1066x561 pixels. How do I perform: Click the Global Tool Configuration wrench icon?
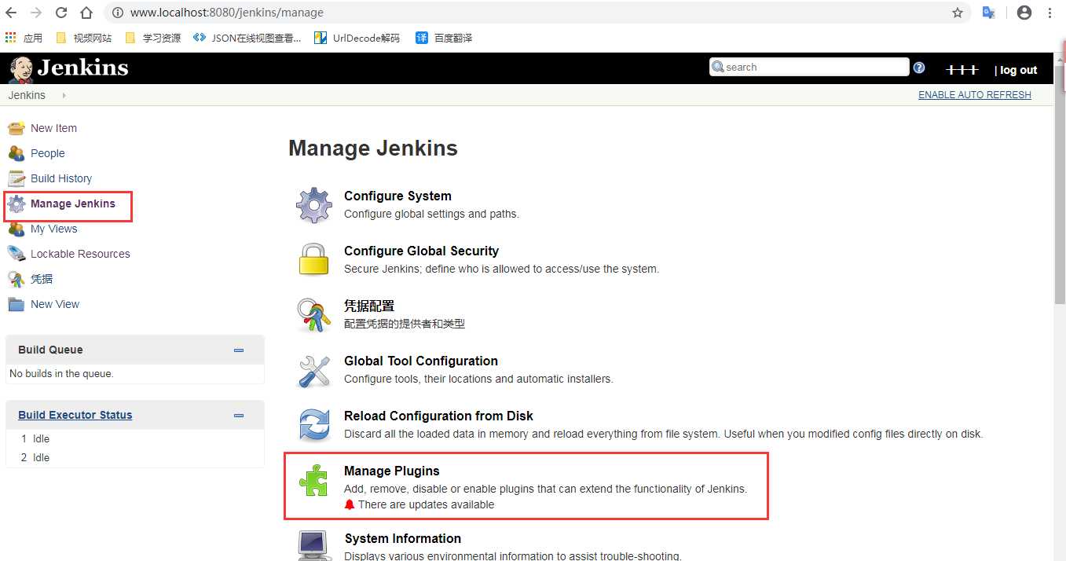click(314, 371)
